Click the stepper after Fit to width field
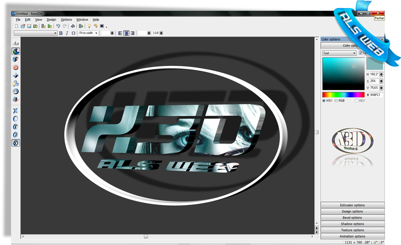Image resolution: width=401 pixels, height=245 pixels. [112, 33]
